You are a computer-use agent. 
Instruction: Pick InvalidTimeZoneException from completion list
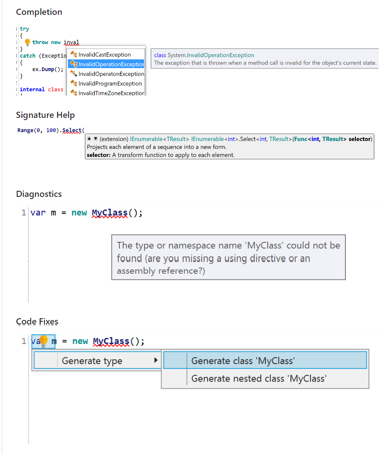click(x=106, y=93)
